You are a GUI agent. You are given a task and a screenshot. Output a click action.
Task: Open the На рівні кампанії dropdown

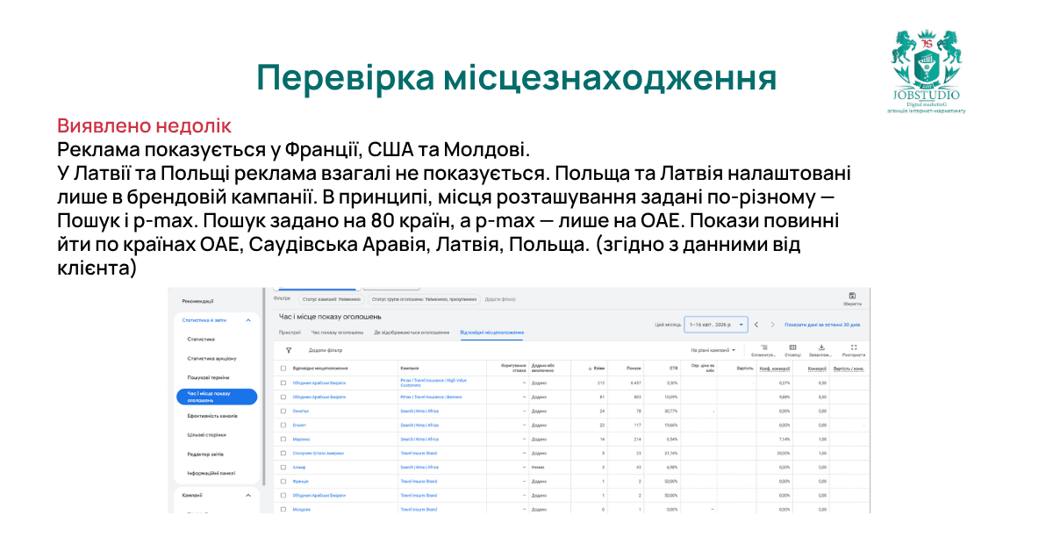pos(713,350)
